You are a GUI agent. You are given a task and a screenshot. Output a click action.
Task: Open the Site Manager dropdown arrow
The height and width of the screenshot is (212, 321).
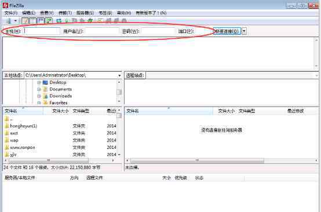point(15,21)
